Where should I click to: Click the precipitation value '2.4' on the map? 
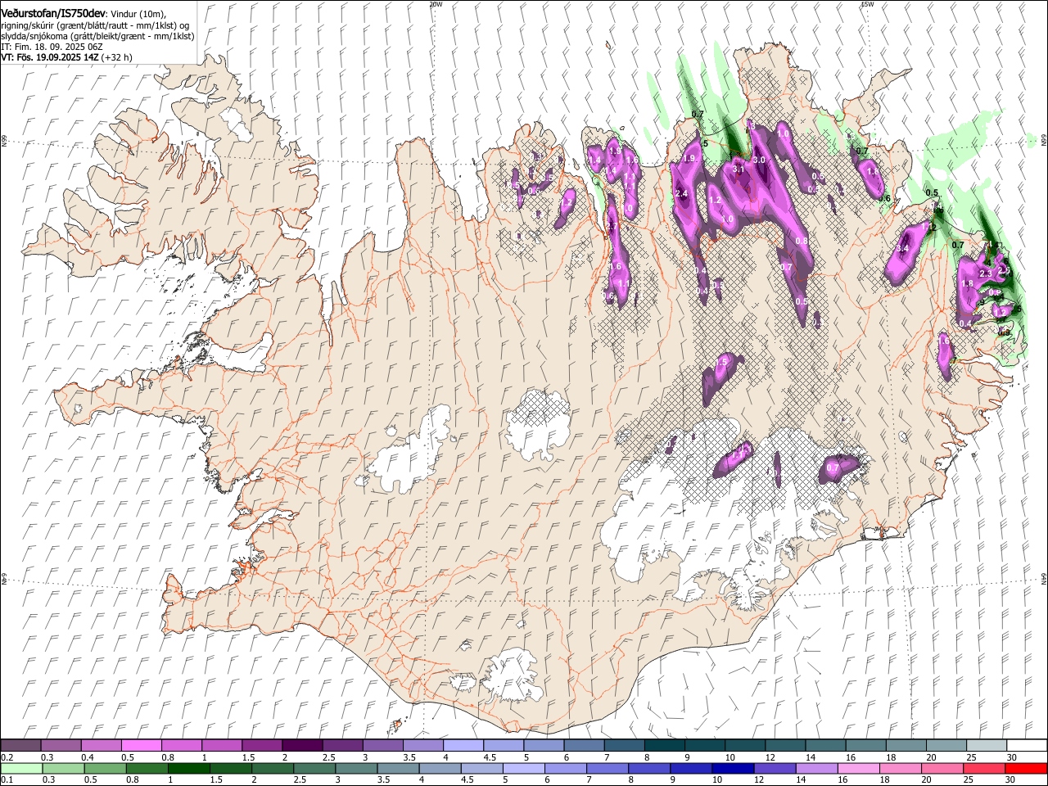tap(683, 193)
